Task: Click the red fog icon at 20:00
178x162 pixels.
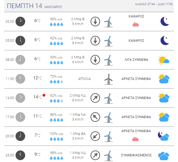Action: [135, 139]
